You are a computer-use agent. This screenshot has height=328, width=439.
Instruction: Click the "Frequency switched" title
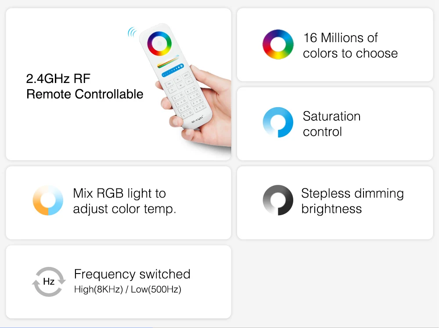(132, 274)
